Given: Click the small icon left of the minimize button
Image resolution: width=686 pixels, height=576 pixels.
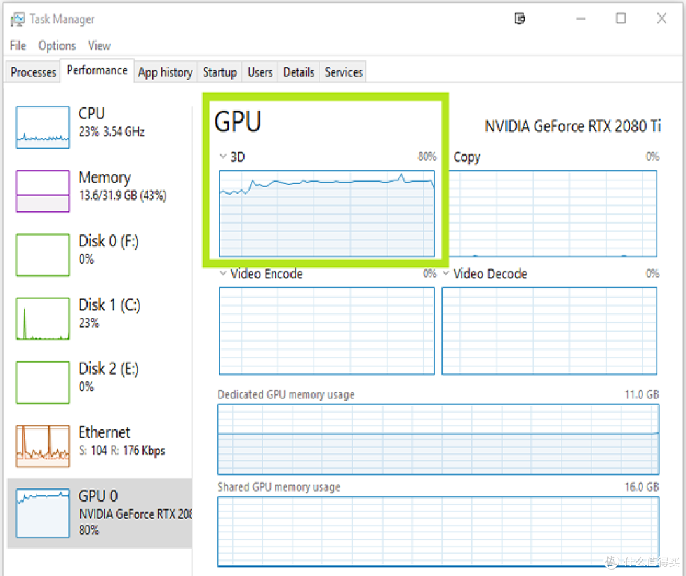Looking at the screenshot, I should pos(520,19).
